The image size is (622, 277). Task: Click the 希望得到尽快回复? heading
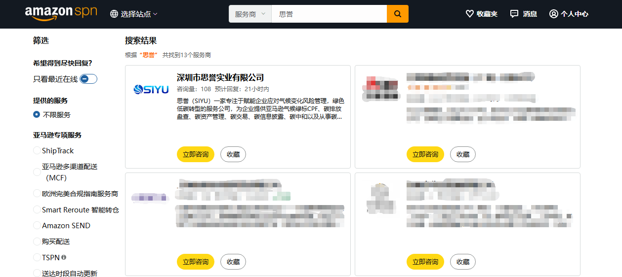[x=63, y=63]
